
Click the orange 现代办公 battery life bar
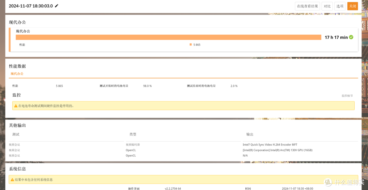168,37
